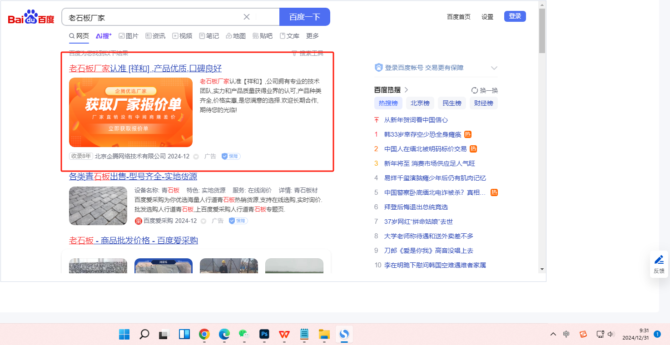This screenshot has height=345, width=670.
Task: Show hidden tray icons with the up chevron
Action: (553, 334)
